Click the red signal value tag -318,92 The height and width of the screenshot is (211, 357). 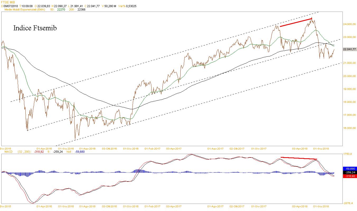pos(349,176)
